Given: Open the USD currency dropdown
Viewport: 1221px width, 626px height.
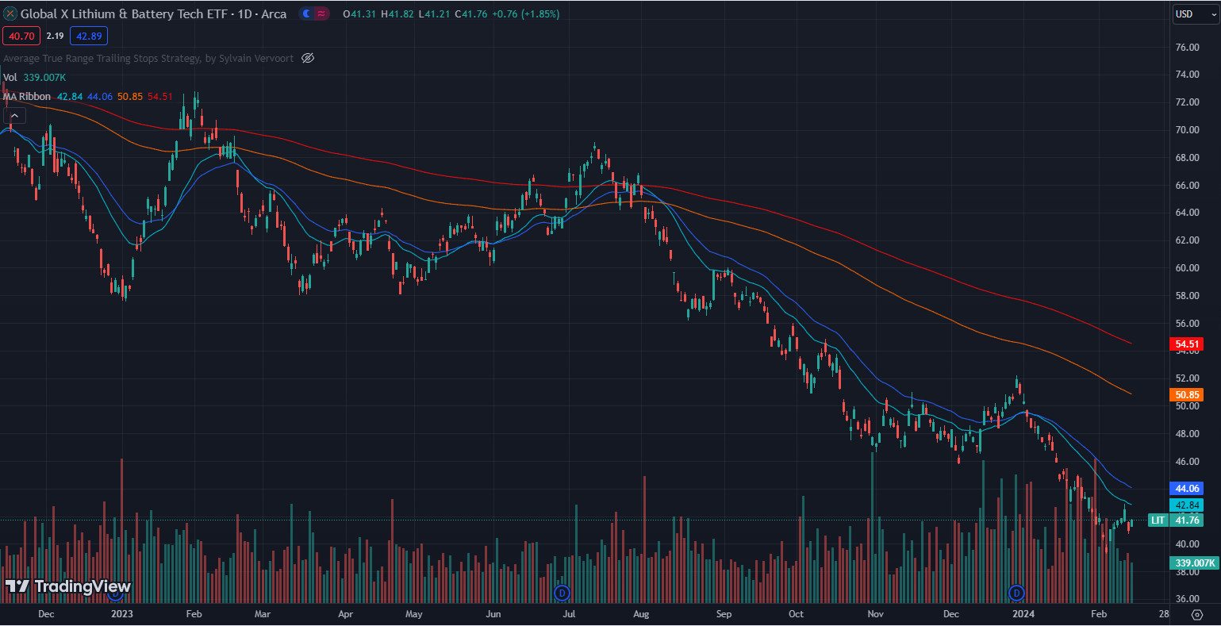Looking at the screenshot, I should pyautogui.click(x=1194, y=13).
